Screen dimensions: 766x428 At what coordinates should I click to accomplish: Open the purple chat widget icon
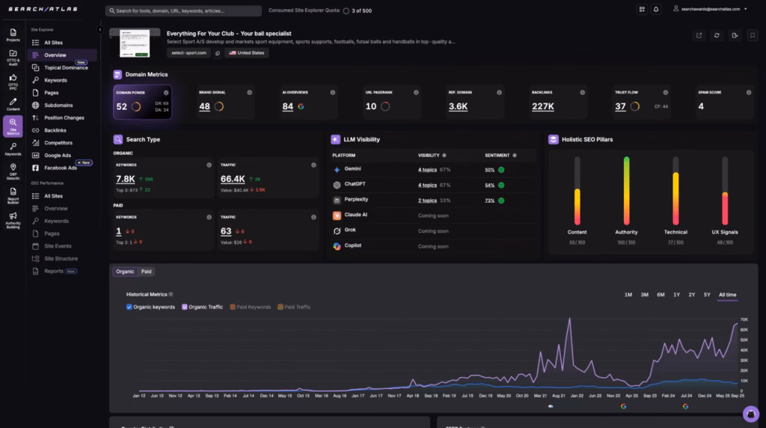click(x=751, y=414)
